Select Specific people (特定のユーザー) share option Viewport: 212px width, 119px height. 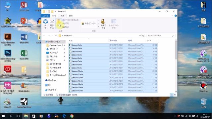coord(89,23)
